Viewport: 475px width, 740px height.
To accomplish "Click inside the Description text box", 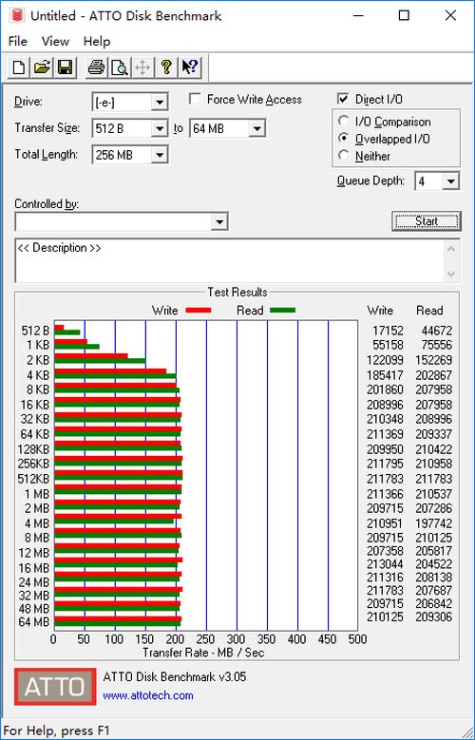I will click(230, 260).
